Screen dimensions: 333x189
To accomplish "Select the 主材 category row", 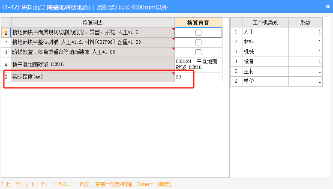I will (x=265, y=71).
